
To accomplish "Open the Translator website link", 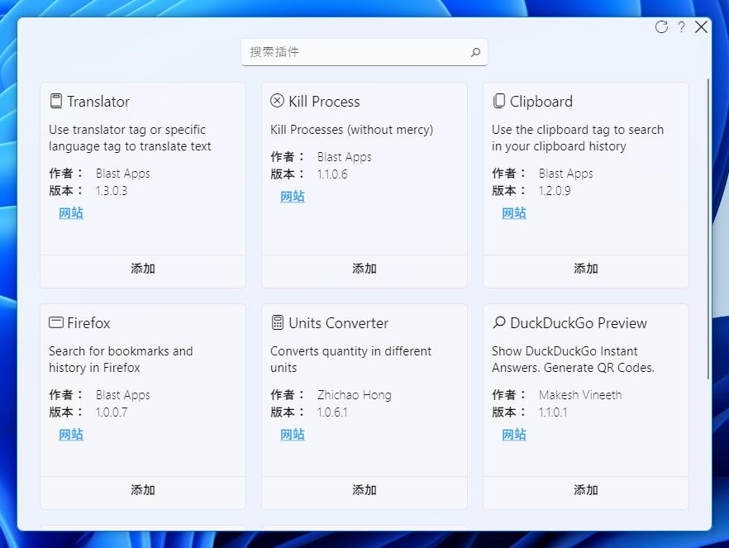I will pos(71,213).
